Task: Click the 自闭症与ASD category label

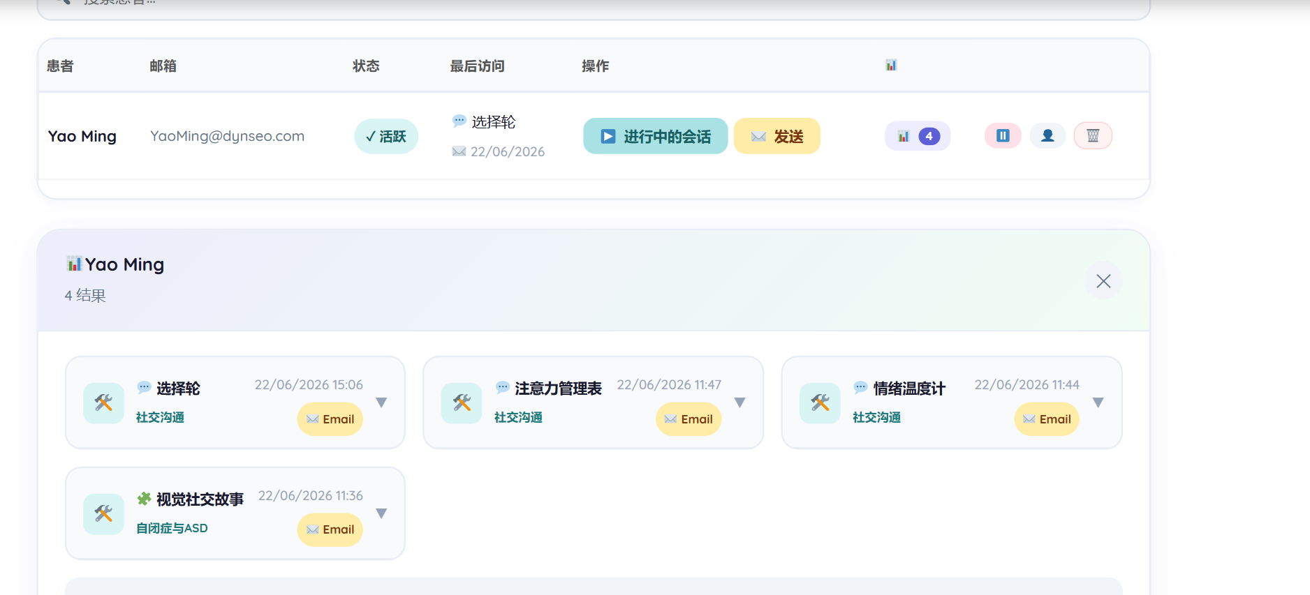Action: (x=172, y=528)
